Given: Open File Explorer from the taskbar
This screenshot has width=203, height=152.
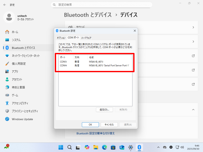Looking at the screenshot, I should click(x=96, y=147).
